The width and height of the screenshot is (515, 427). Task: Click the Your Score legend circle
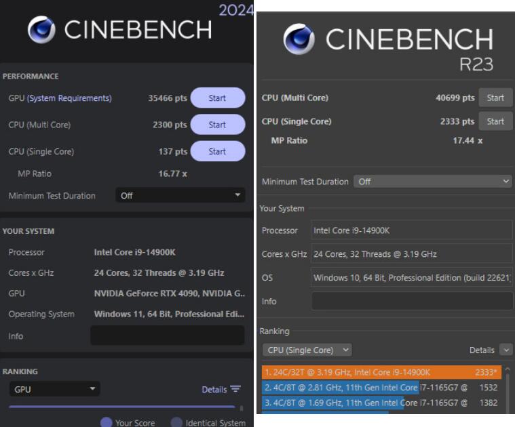106,422
